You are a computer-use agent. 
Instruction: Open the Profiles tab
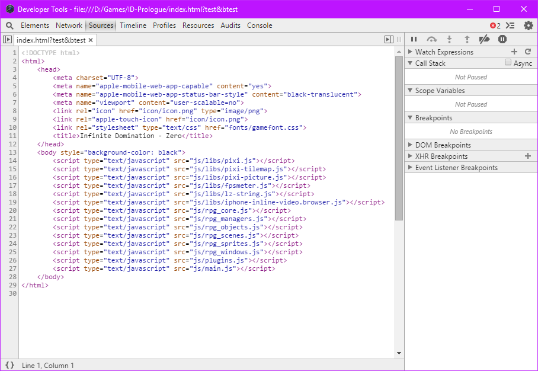point(164,25)
